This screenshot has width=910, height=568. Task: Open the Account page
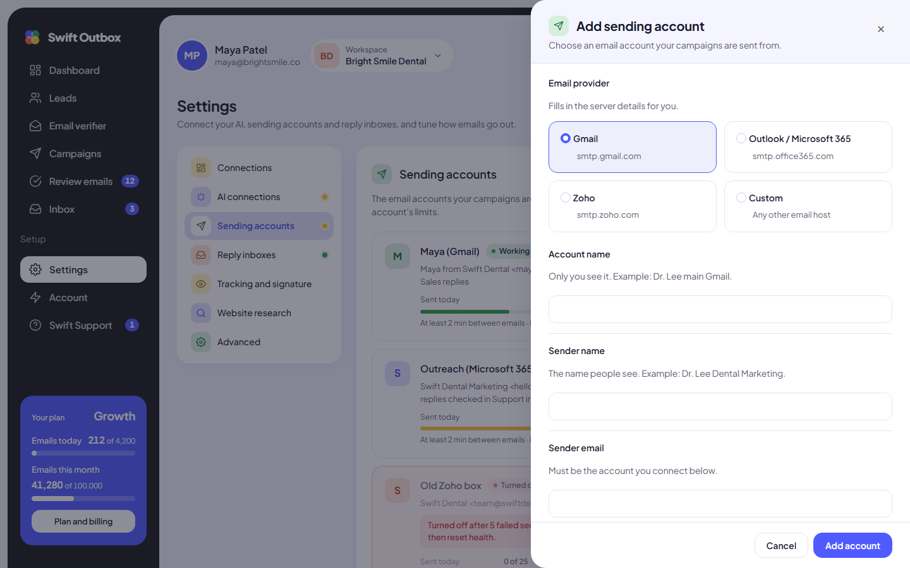point(83,297)
